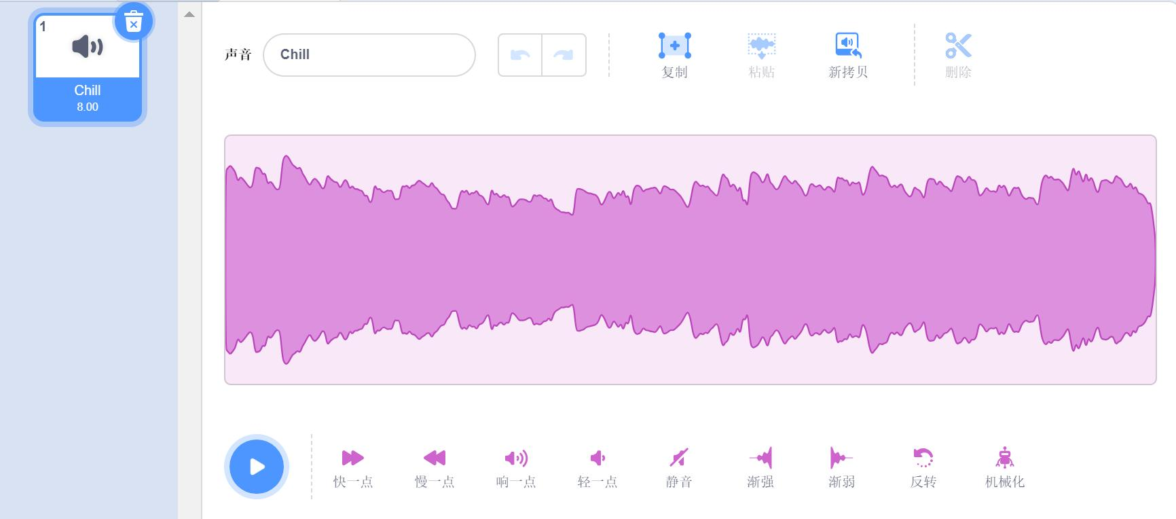Select the 慢一点 (slower) effect icon

click(435, 459)
